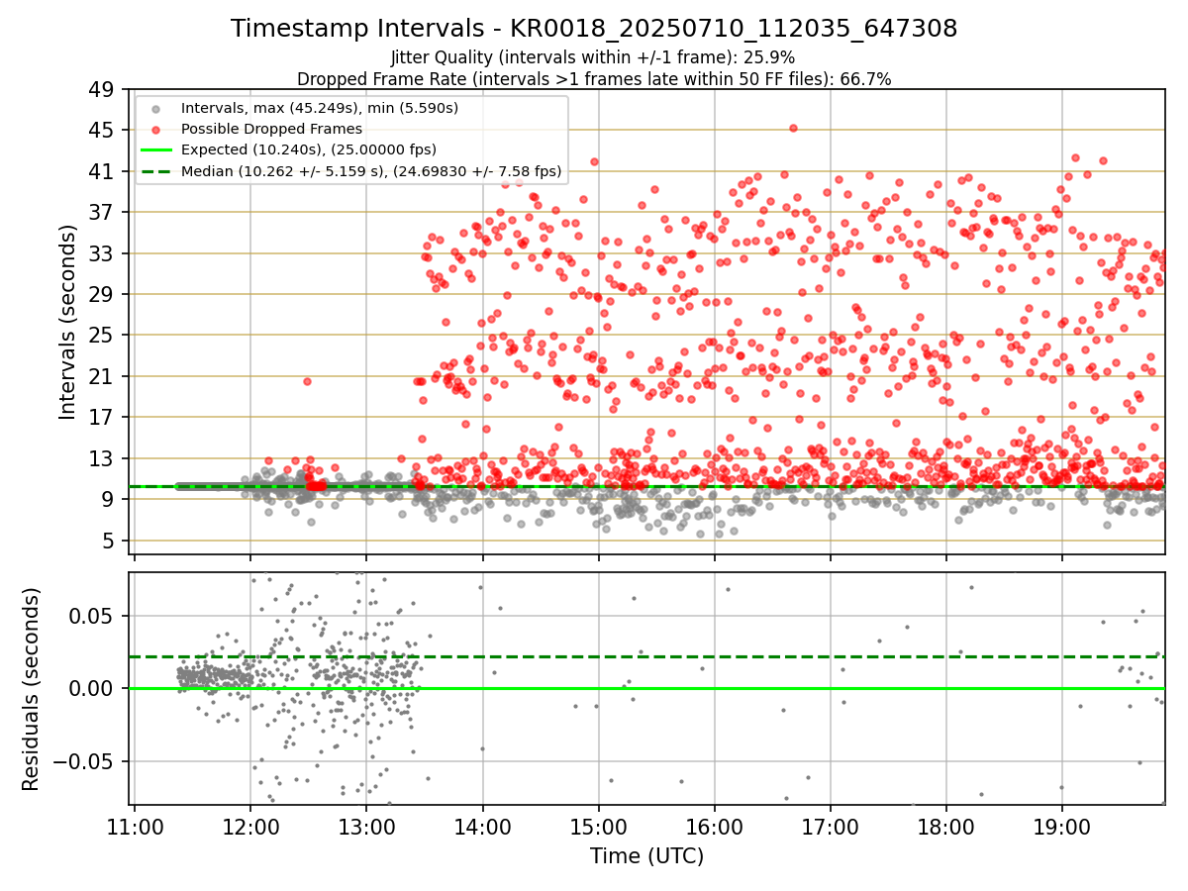The height and width of the screenshot is (891, 1188).
Task: Click the 21 tick label on intervals axis
Action: [x=102, y=376]
